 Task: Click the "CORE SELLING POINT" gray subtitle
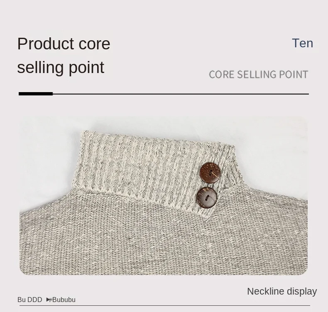[258, 75]
